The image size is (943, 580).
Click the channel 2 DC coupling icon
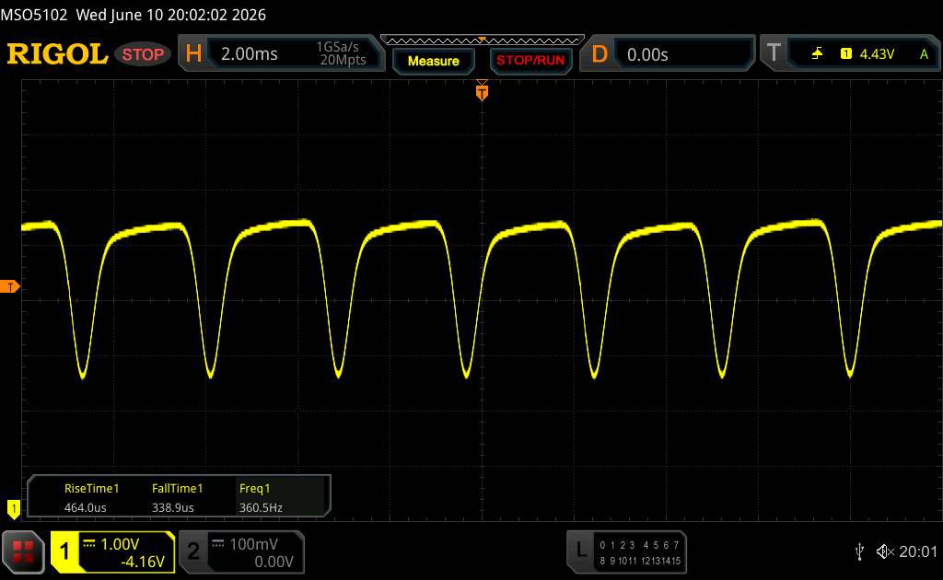(217, 543)
